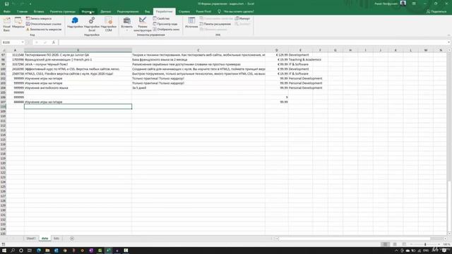Open Безопасность макросов settings
The image size is (452, 254).
pos(44,30)
